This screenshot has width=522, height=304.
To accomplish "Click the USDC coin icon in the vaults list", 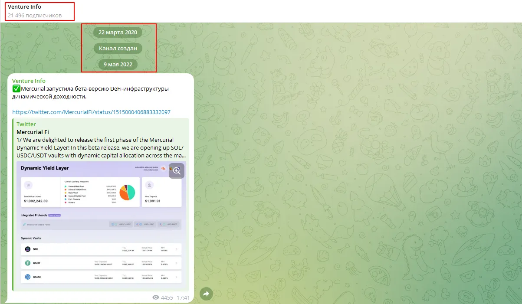I will click(x=28, y=277).
